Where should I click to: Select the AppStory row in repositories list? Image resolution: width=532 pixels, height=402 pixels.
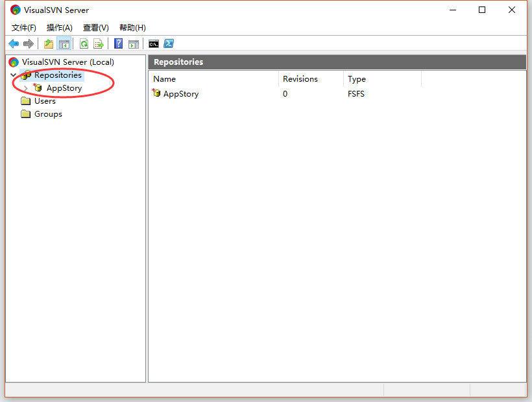point(287,94)
